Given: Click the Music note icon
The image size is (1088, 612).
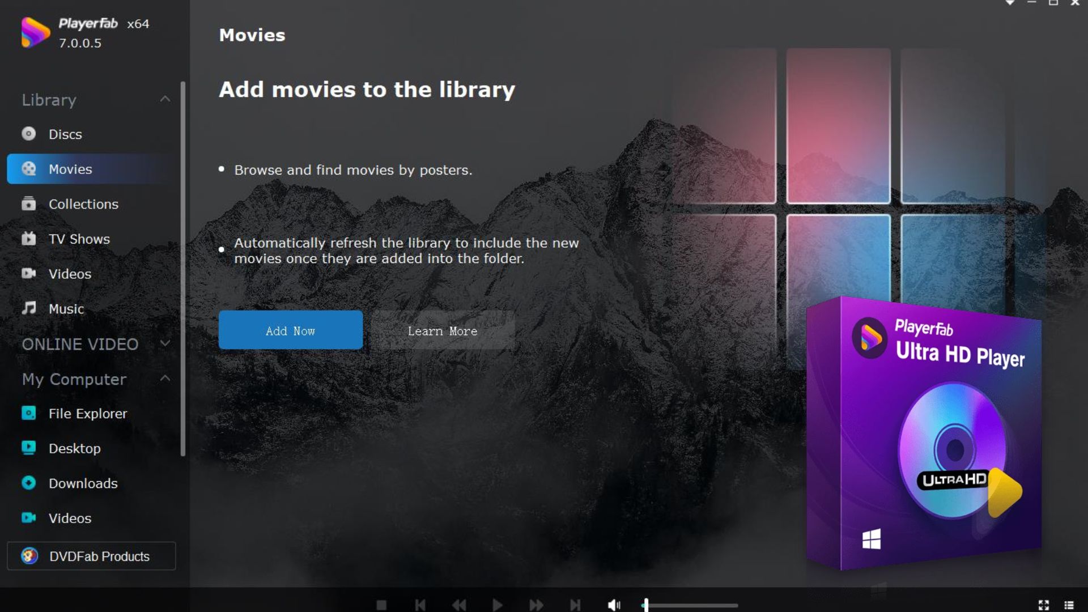Looking at the screenshot, I should [x=28, y=308].
